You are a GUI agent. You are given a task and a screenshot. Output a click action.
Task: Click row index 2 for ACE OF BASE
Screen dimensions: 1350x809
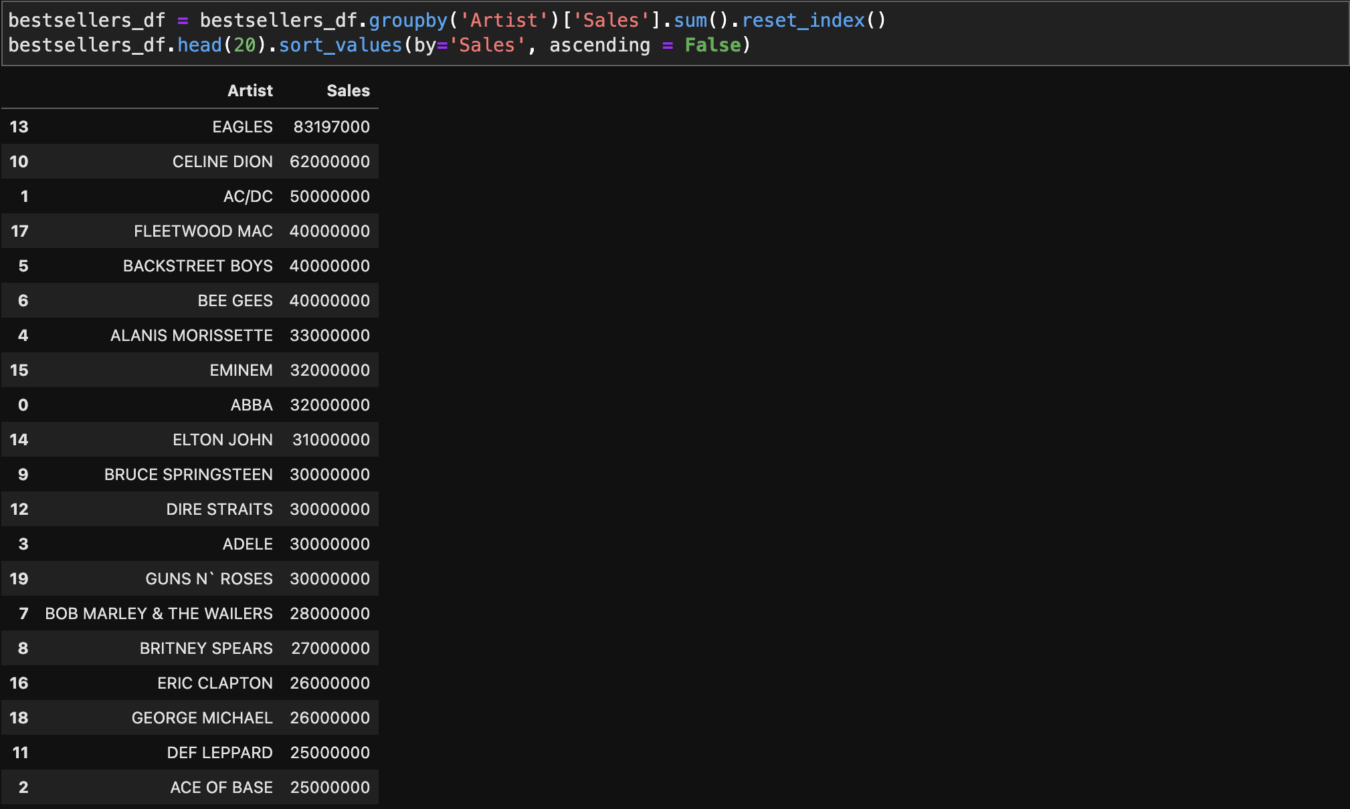tap(23, 787)
